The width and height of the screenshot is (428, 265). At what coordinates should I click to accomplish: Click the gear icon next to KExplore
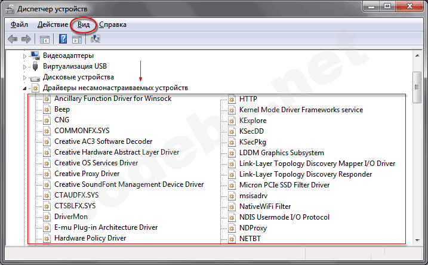232,121
